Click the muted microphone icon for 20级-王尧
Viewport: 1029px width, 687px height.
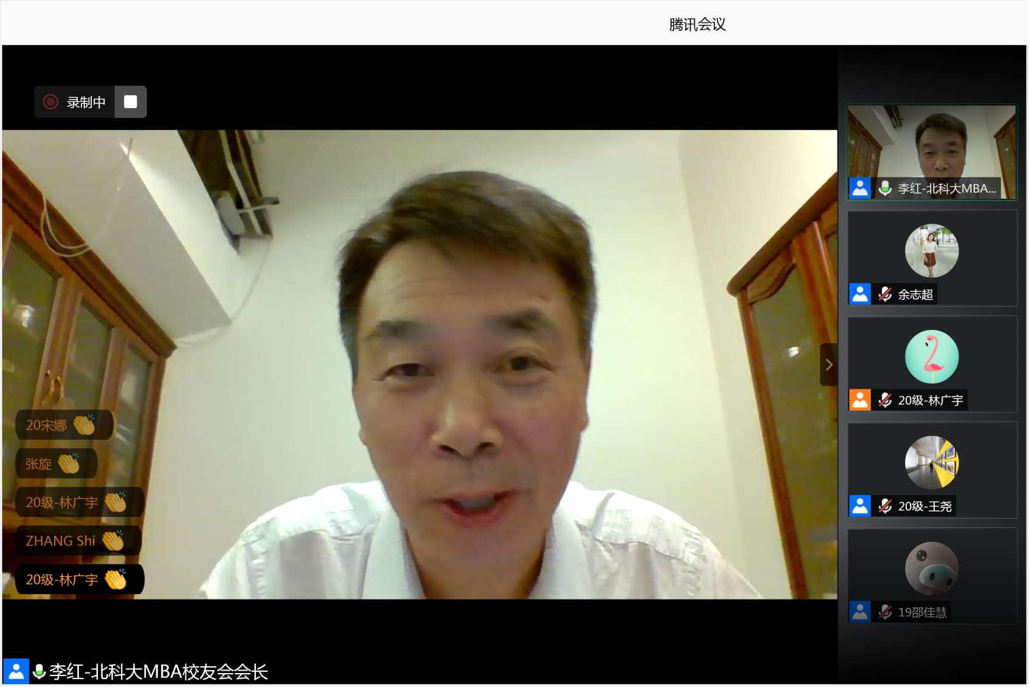(885, 506)
